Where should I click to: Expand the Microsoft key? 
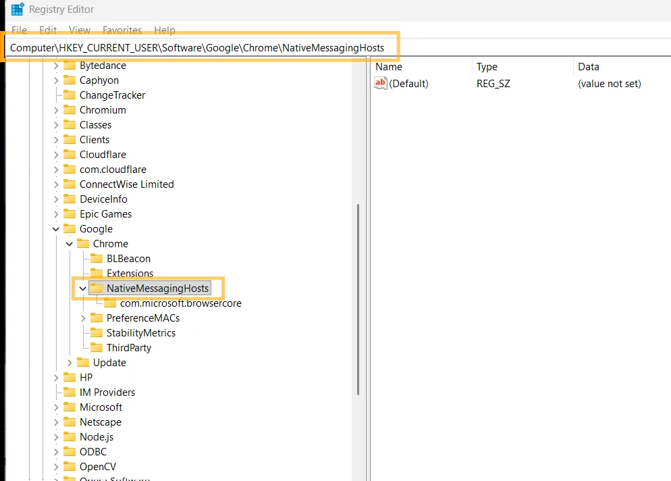[56, 407]
